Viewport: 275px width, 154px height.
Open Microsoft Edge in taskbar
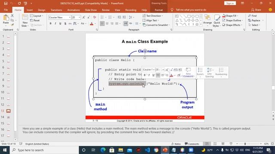[103, 150]
